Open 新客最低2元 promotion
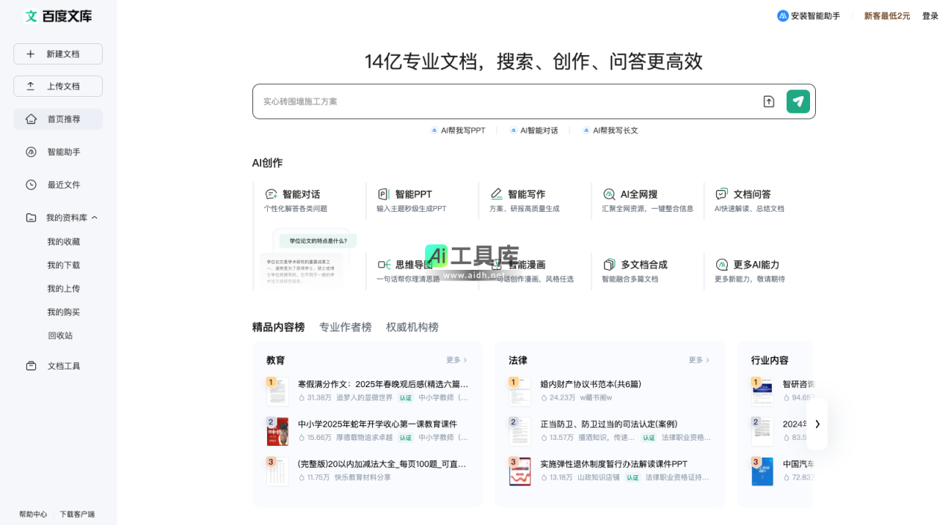The image size is (948, 525). (x=886, y=15)
